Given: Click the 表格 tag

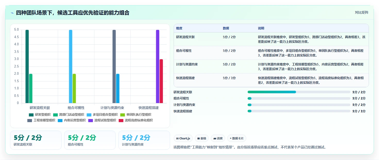Looking at the screenshot, I should [202, 138].
